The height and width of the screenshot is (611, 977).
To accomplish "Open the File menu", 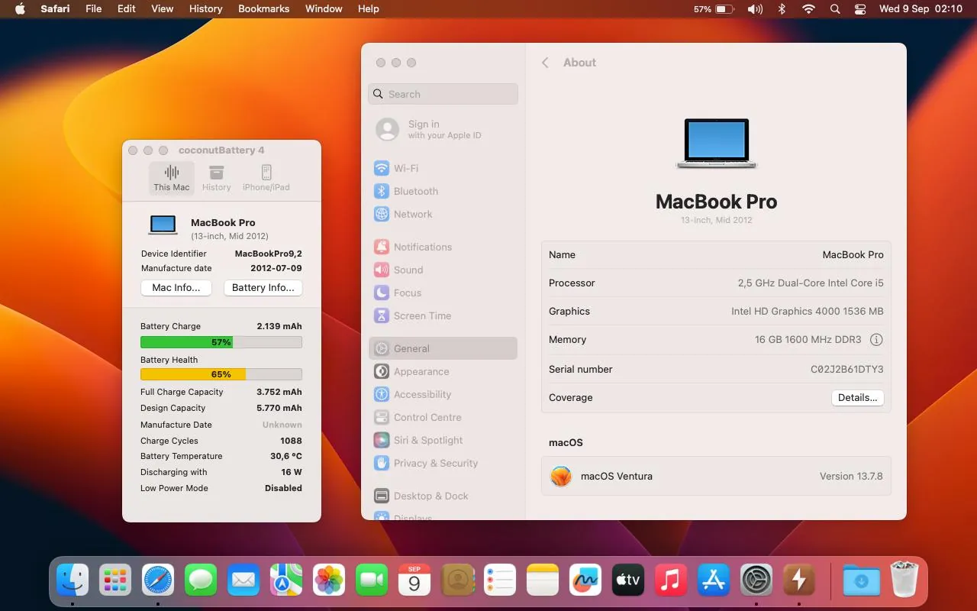I will click(x=94, y=9).
